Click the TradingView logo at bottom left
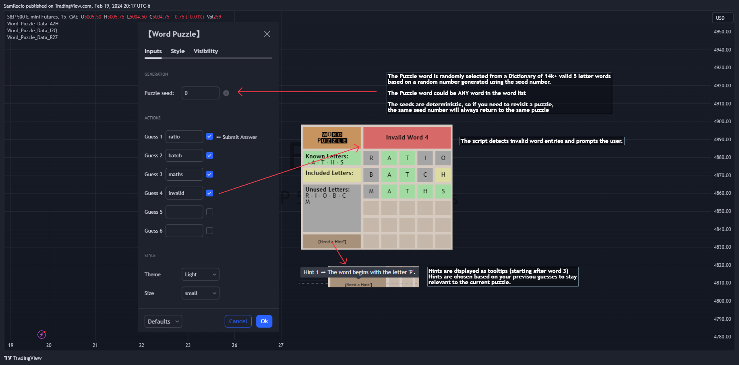The height and width of the screenshot is (365, 739). [23, 358]
